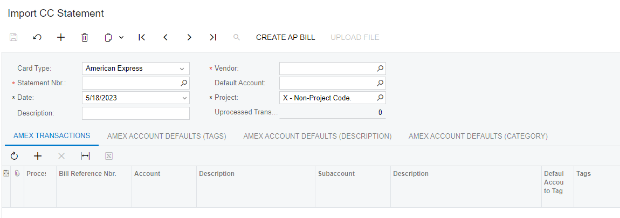Go to next record arrow
Viewport: 620px width, 218px height.
click(x=189, y=37)
